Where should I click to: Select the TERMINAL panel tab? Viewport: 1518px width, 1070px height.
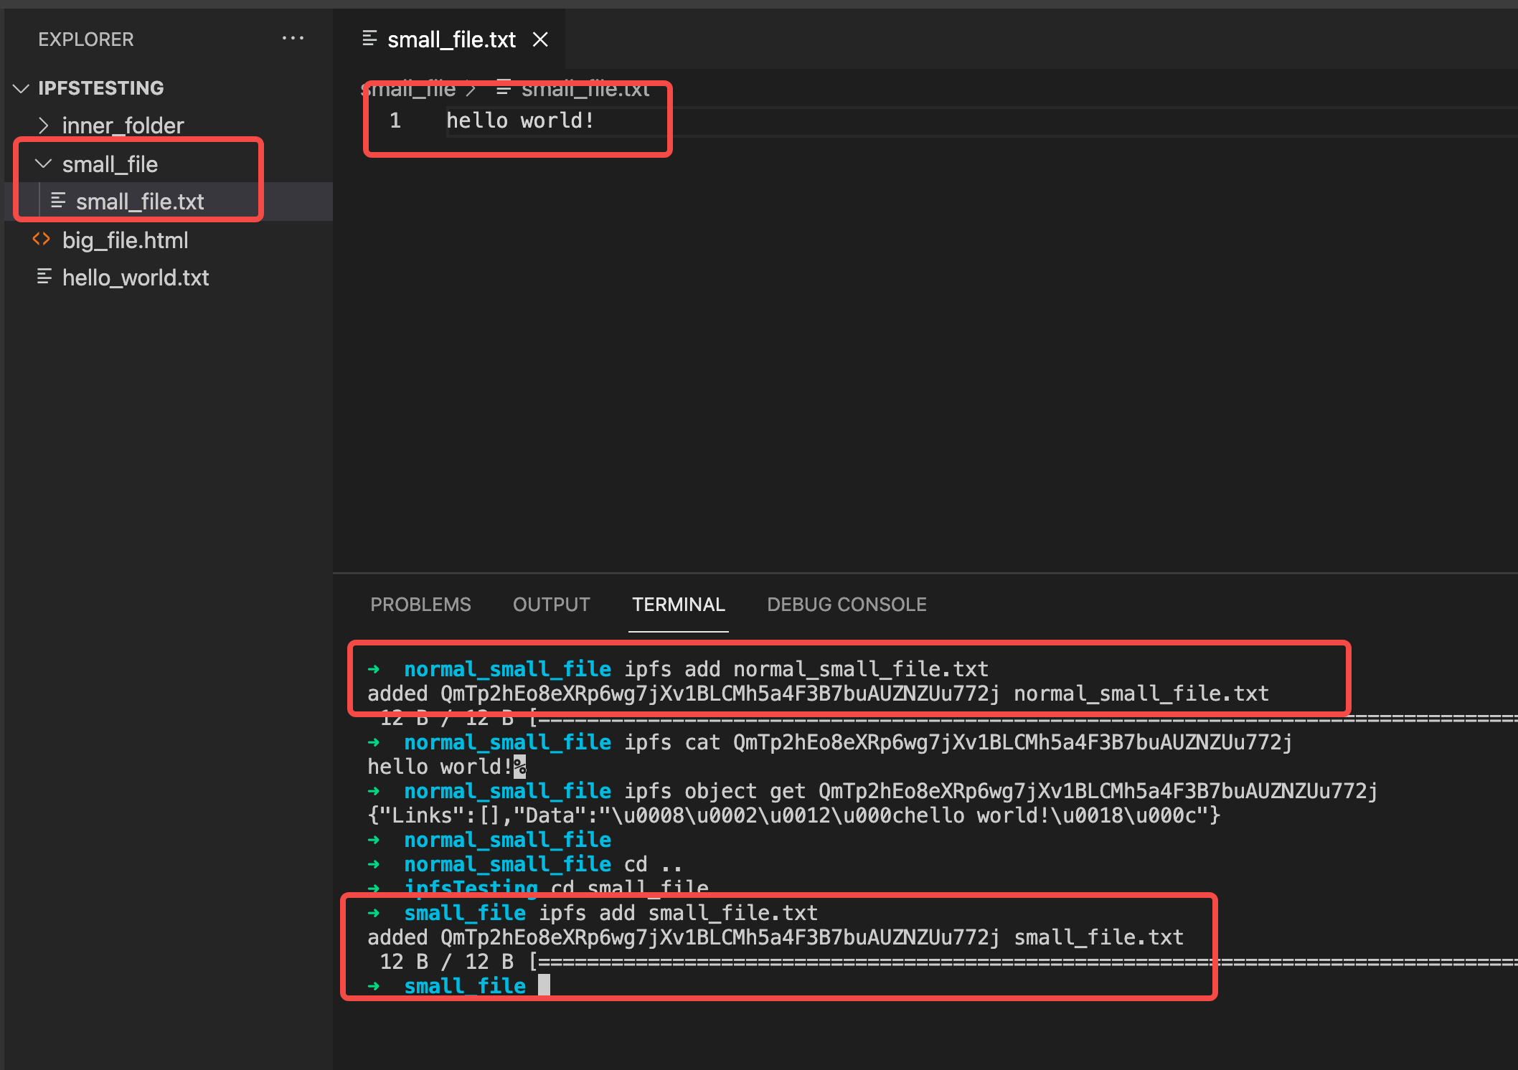678,605
